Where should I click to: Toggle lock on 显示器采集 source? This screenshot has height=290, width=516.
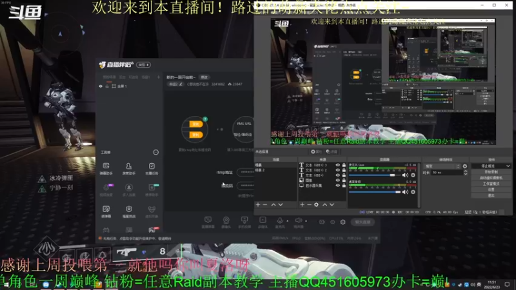coord(344,186)
